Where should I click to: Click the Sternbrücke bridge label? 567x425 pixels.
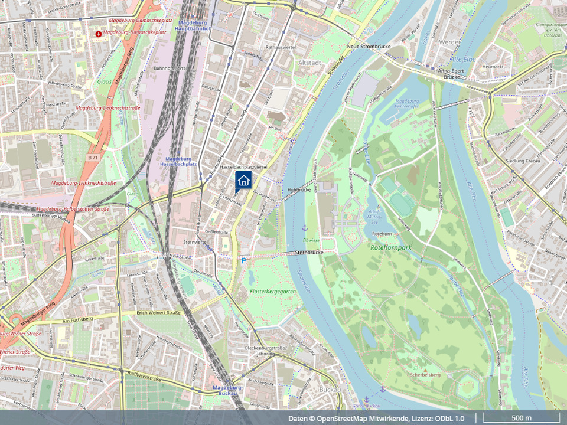tap(309, 252)
